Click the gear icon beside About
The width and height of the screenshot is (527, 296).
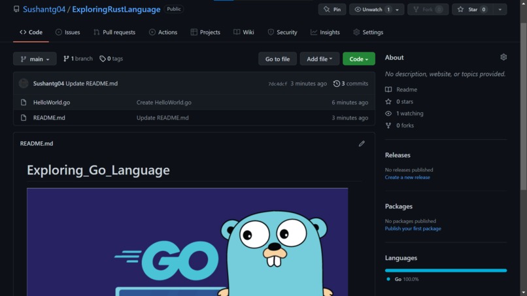(503, 57)
